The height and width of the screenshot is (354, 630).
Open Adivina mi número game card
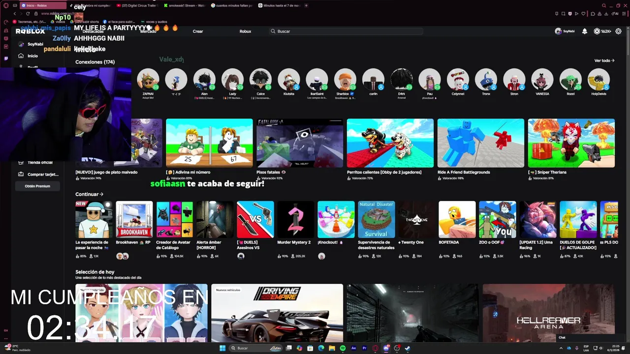click(x=209, y=143)
